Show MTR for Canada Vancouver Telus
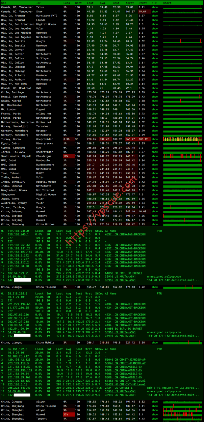The height and width of the screenshot is (422, 204). click(x=155, y=7)
